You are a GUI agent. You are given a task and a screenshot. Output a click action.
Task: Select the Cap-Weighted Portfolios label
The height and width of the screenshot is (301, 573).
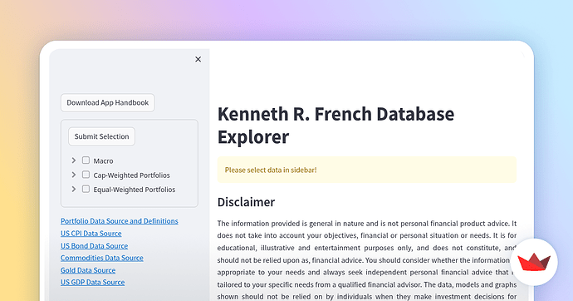click(131, 175)
